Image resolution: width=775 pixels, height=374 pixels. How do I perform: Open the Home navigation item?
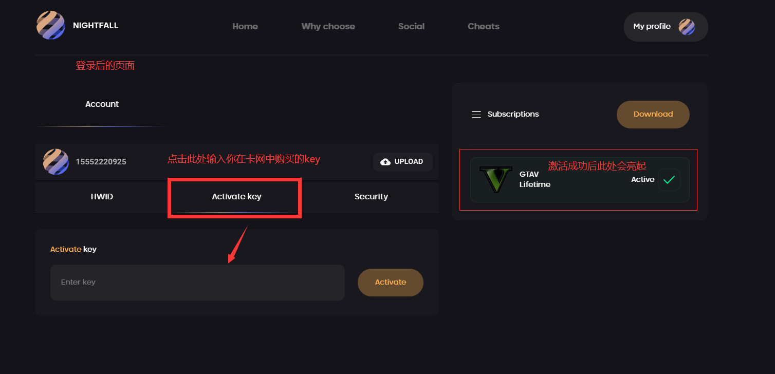[x=245, y=26]
